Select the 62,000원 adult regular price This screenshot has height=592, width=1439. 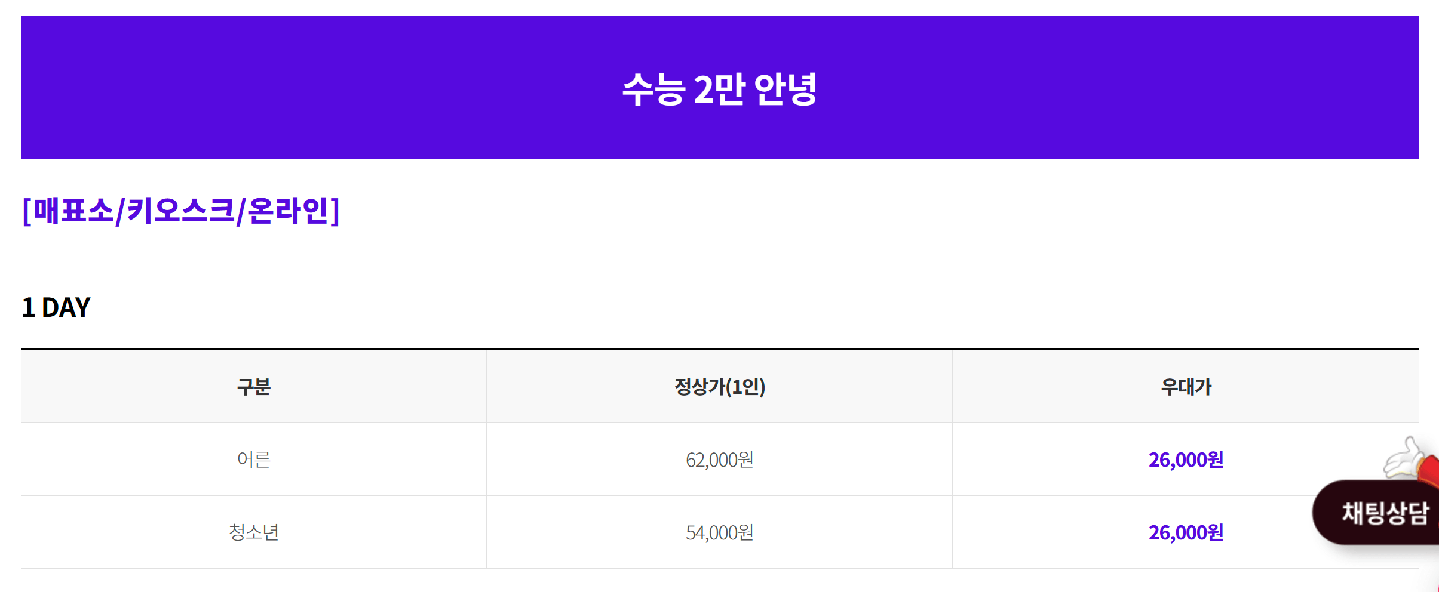[x=719, y=459]
